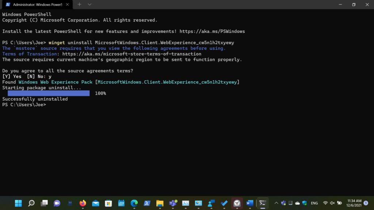Close the Administrator PowerShell tab
The height and width of the screenshot is (210, 374).
pyautogui.click(x=67, y=4)
